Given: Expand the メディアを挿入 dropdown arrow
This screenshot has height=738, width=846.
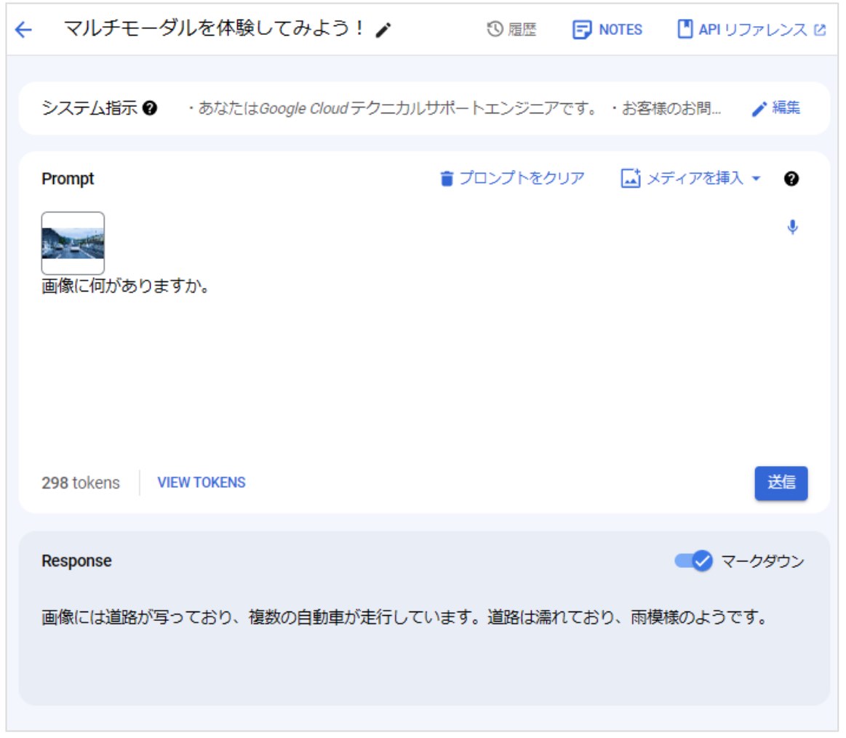Looking at the screenshot, I should click(756, 179).
